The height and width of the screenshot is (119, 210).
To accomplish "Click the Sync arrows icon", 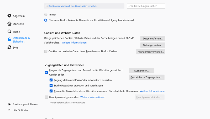I will [x=9, y=47].
